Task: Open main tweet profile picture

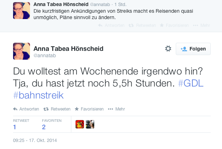Action: (22, 52)
